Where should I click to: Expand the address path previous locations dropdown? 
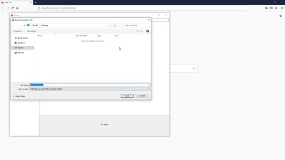(110, 26)
